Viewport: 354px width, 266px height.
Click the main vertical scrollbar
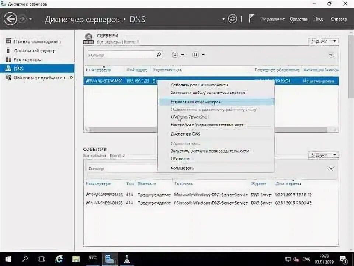(x=351, y=66)
